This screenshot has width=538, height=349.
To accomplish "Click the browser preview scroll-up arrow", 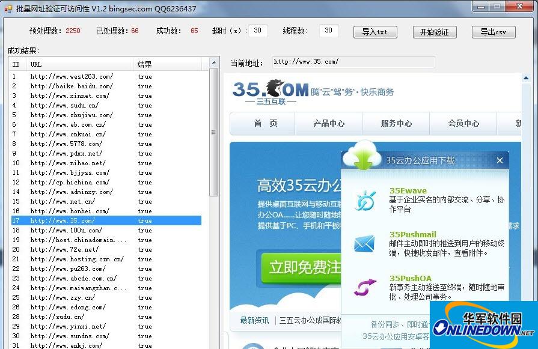I will point(526,79).
